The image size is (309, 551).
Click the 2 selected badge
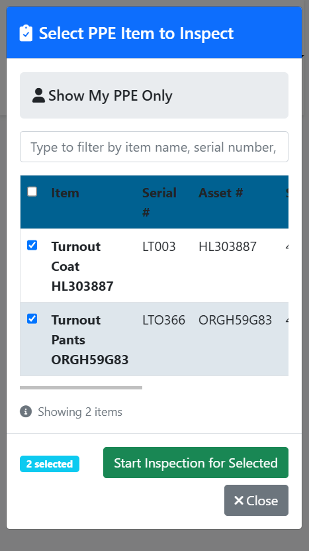(50, 464)
